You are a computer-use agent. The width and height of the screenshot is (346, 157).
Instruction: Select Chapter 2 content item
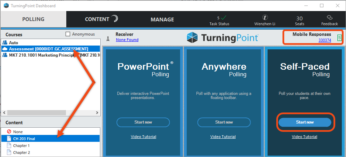point(51,153)
